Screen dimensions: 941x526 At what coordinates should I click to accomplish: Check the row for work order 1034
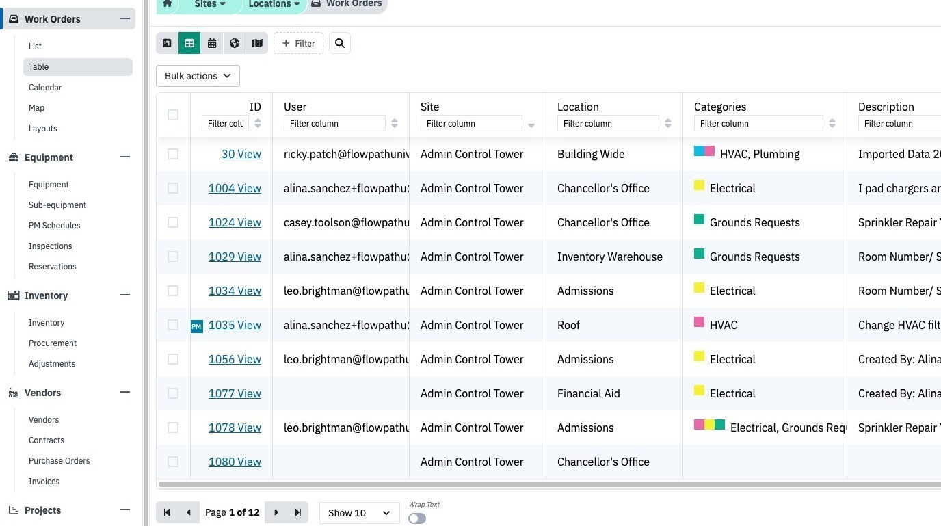coord(173,291)
